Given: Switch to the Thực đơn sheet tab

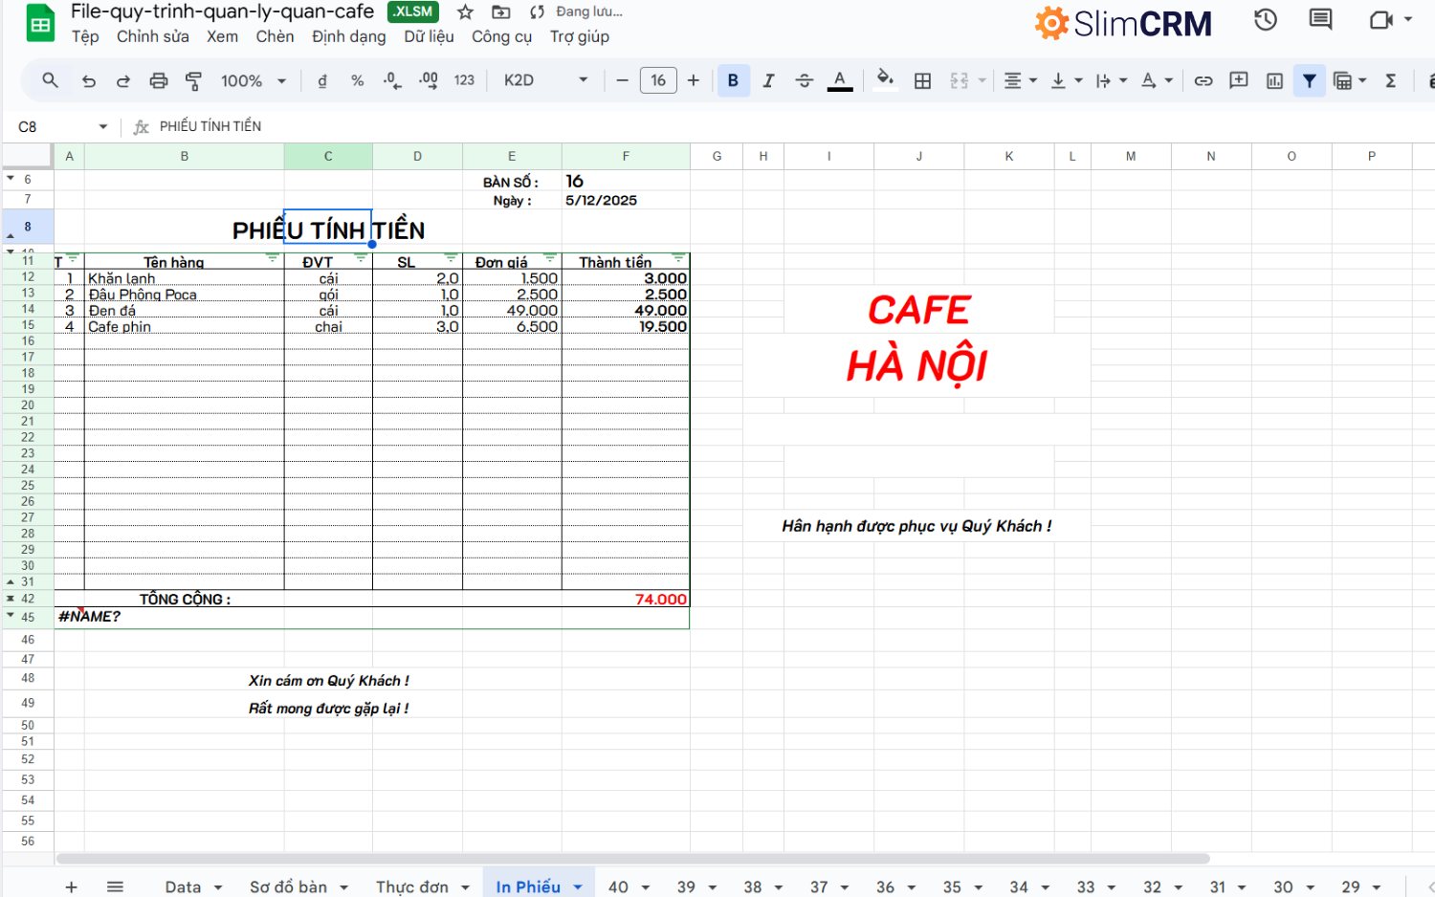Looking at the screenshot, I should point(411,886).
